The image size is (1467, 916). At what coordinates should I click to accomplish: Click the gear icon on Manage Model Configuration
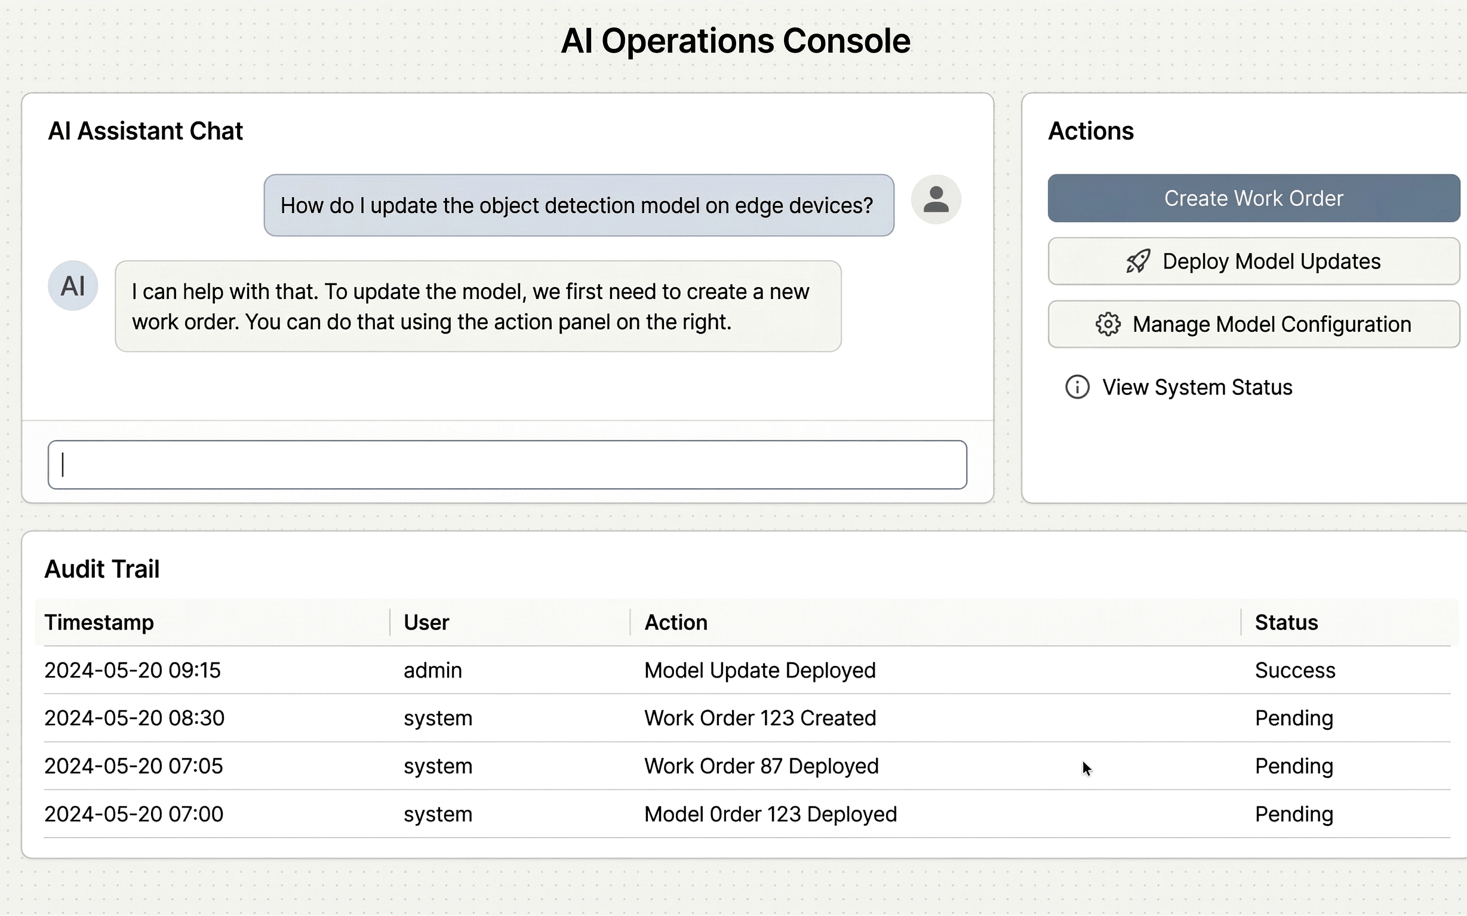coord(1108,324)
